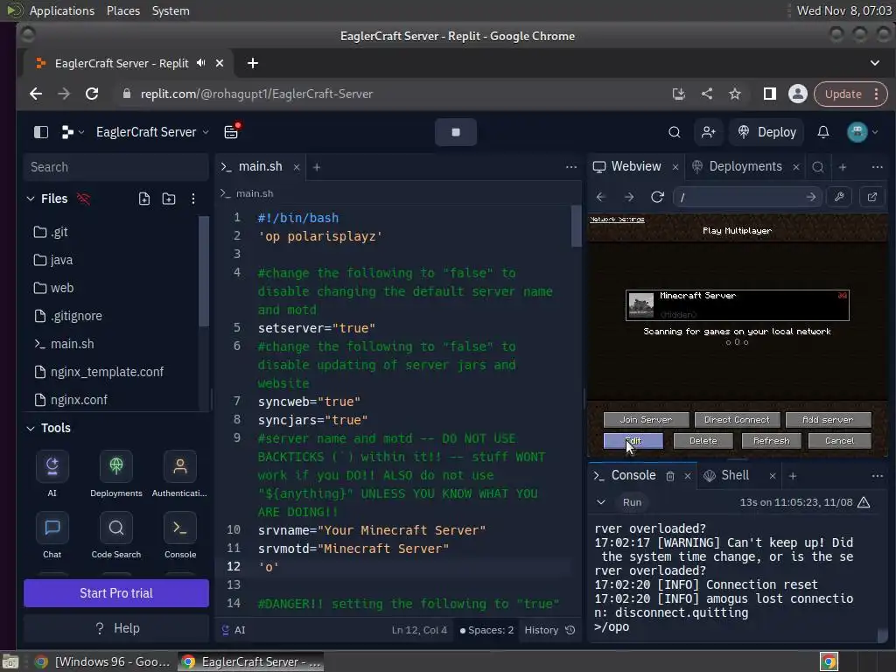The width and height of the screenshot is (896, 672).
Task: Toggle the Replit sidebar panel icon
Action: point(41,133)
